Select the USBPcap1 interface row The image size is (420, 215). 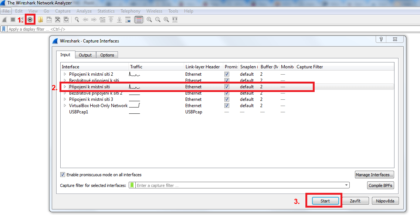click(x=227, y=112)
